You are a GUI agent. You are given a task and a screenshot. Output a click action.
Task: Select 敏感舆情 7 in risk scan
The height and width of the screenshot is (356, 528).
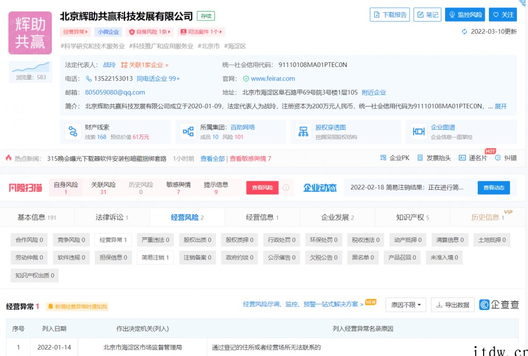178,188
